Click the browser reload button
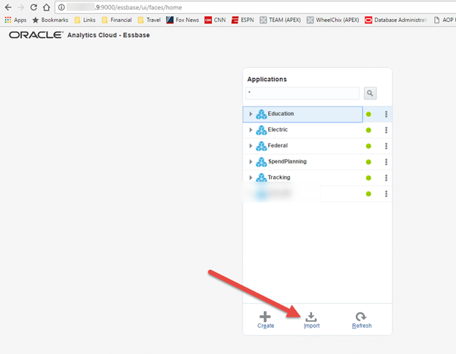 click(x=34, y=7)
